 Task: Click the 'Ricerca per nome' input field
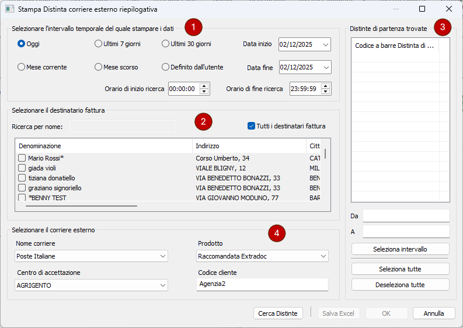[x=123, y=126]
